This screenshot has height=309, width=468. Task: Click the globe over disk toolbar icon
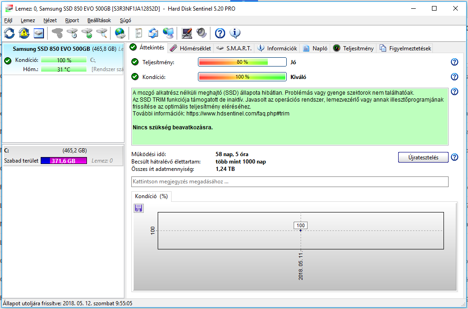[120, 33]
